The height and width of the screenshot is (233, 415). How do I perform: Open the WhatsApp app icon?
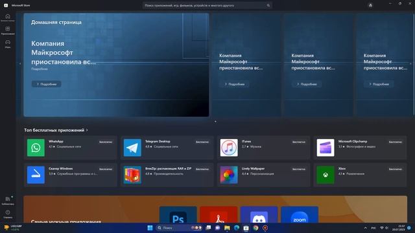tap(36, 148)
